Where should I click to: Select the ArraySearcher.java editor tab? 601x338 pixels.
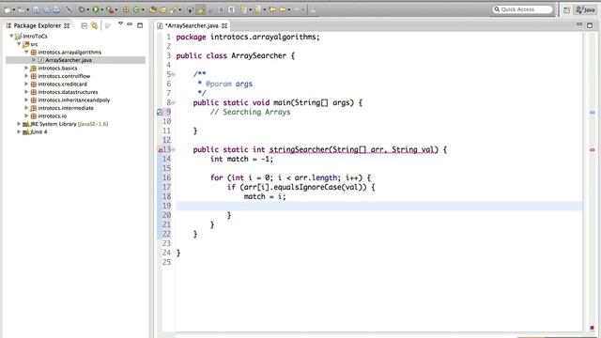point(192,25)
